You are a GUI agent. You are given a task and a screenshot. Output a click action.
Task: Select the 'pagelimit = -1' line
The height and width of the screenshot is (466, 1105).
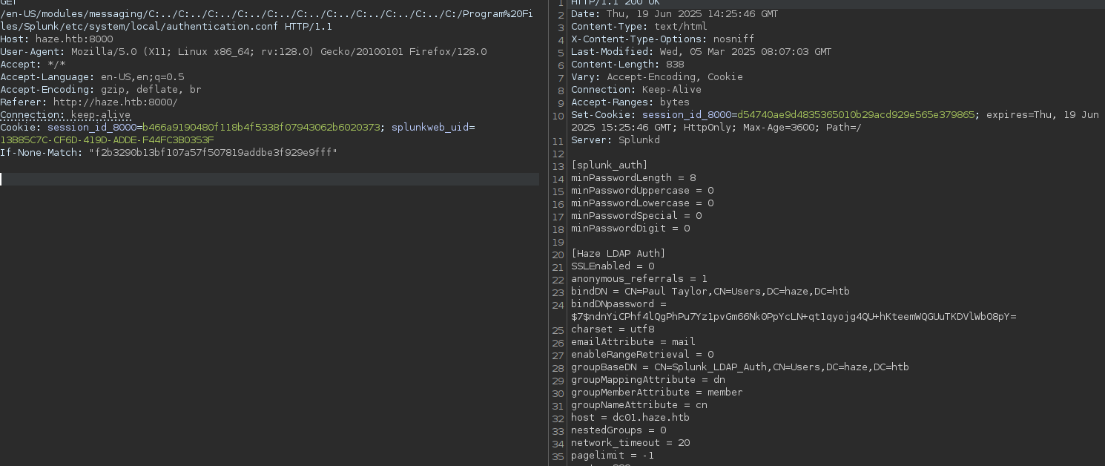[612, 456]
